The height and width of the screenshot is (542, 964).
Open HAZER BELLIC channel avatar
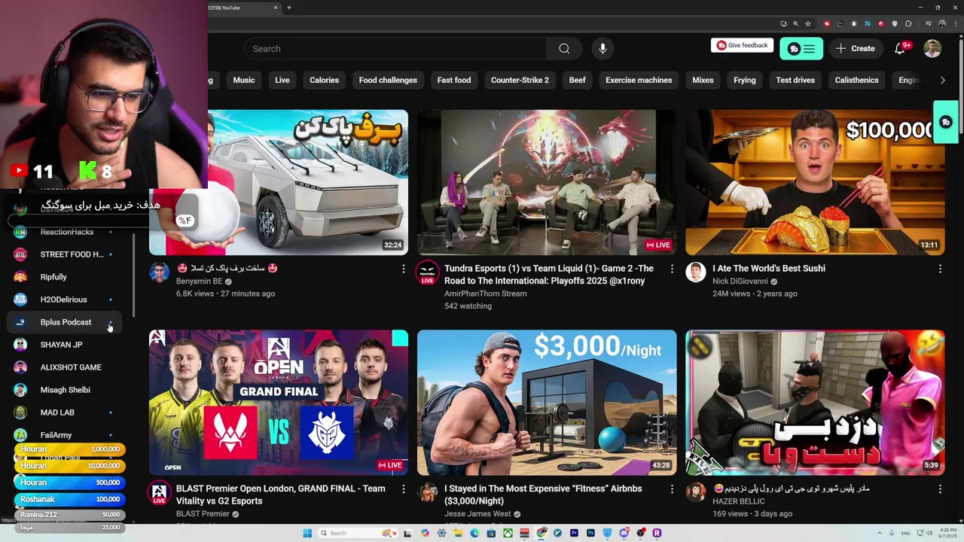click(x=696, y=492)
